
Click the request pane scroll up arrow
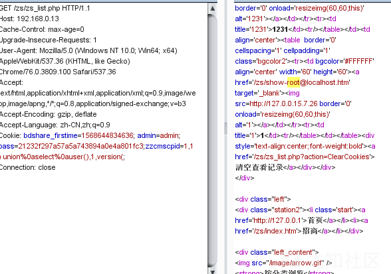213,9
